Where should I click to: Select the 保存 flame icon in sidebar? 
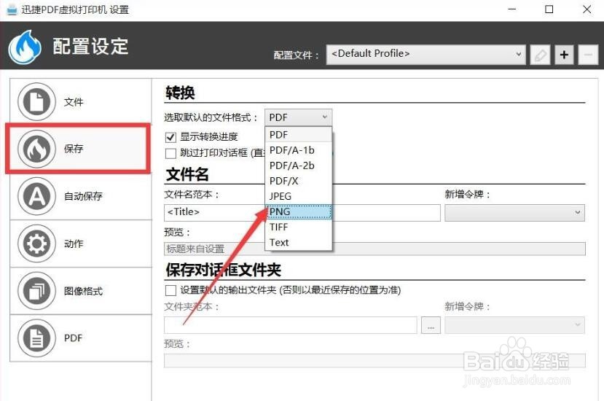point(37,149)
